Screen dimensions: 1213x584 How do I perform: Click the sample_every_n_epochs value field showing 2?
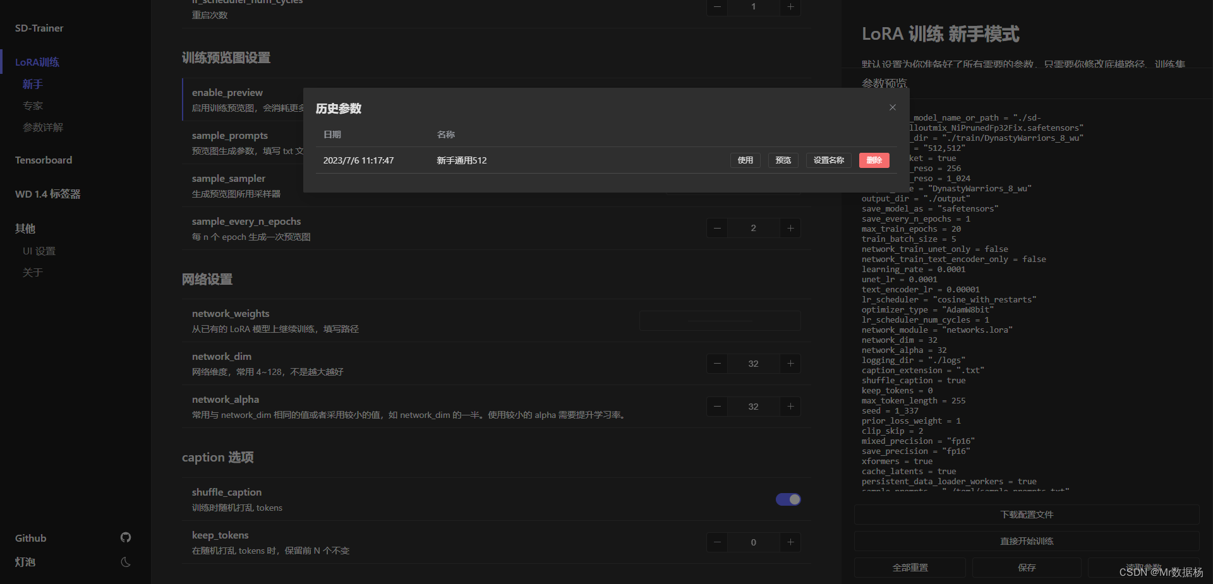click(x=753, y=228)
